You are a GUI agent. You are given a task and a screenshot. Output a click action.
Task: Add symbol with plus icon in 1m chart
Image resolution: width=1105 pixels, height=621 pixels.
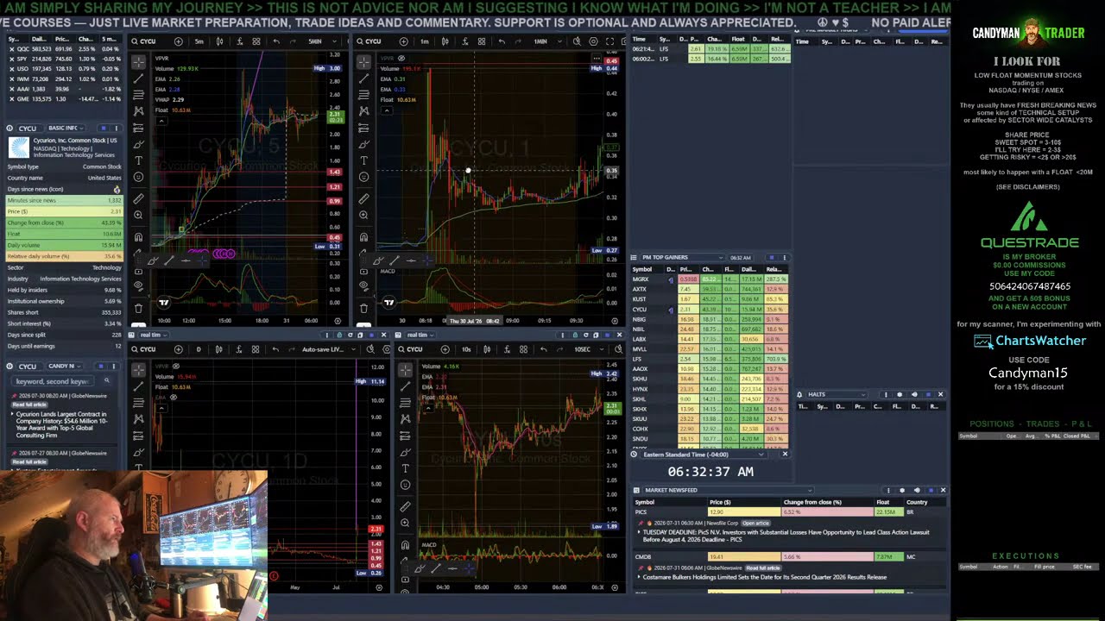tap(404, 41)
